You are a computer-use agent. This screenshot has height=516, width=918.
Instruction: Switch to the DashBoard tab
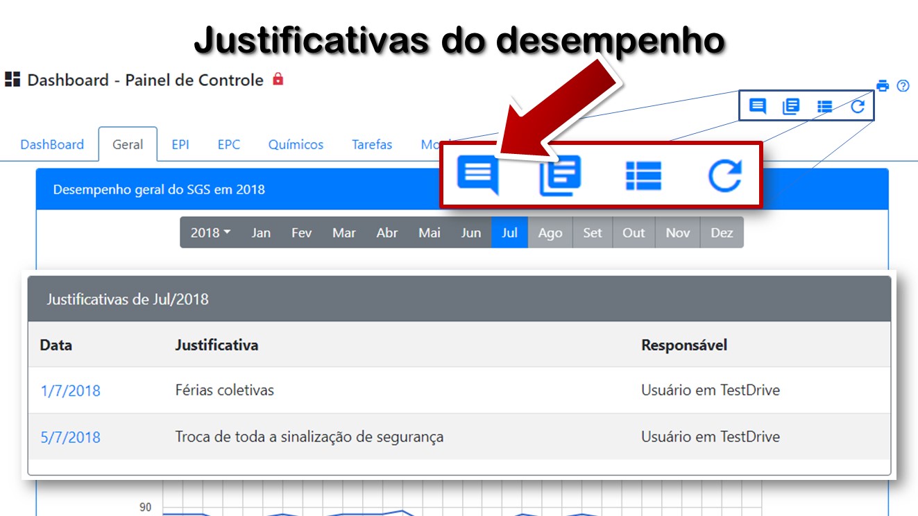pos(52,144)
